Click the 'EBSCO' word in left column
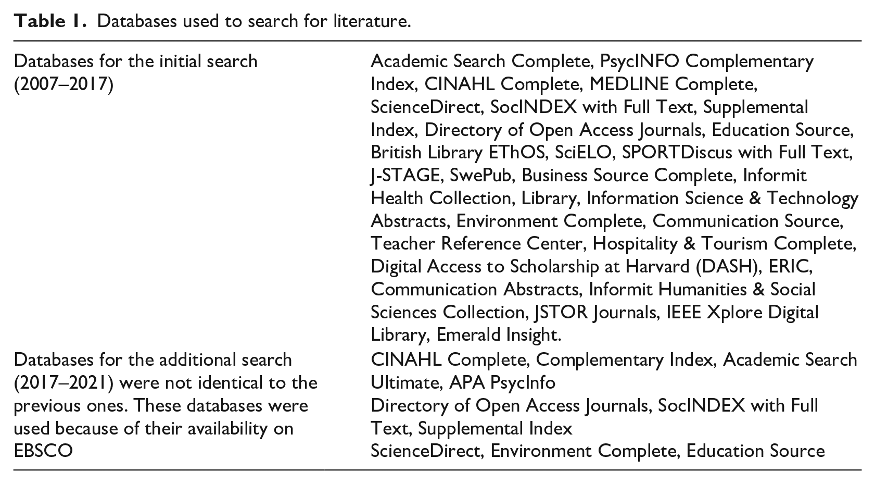This screenshot has height=484, width=875. pyautogui.click(x=43, y=451)
